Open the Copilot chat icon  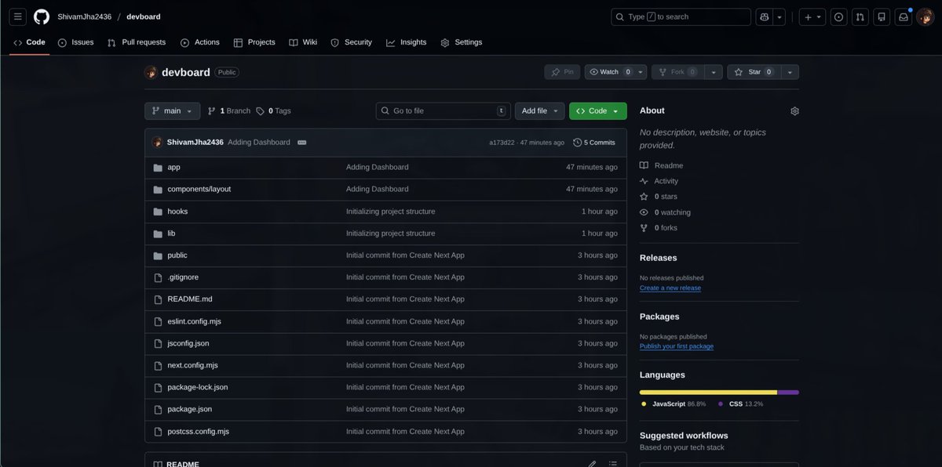pyautogui.click(x=764, y=16)
